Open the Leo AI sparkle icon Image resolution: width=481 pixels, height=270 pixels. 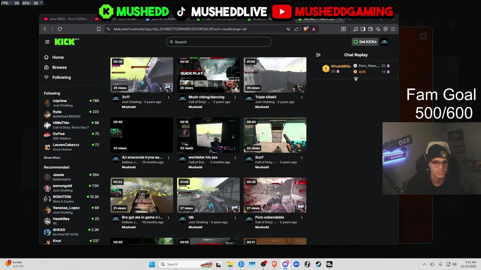(378, 29)
